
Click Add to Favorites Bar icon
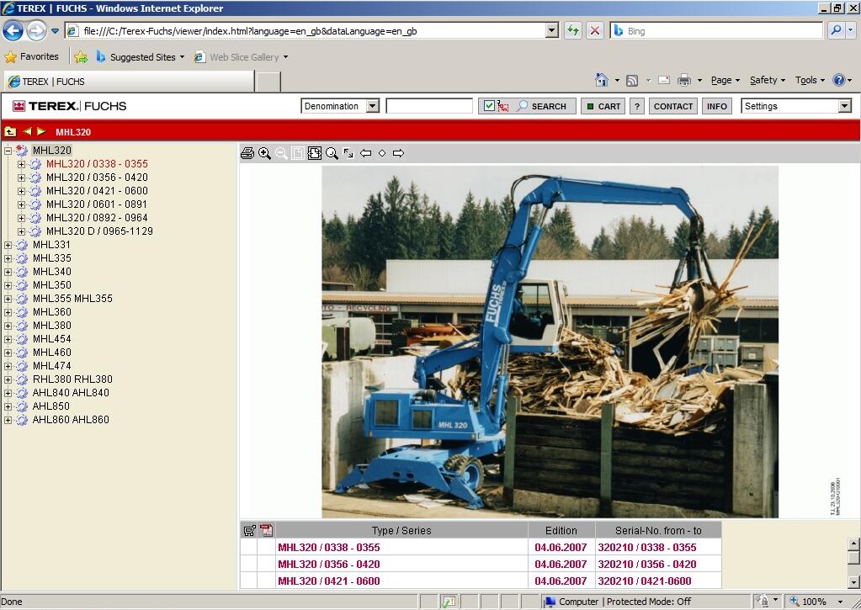pos(81,56)
